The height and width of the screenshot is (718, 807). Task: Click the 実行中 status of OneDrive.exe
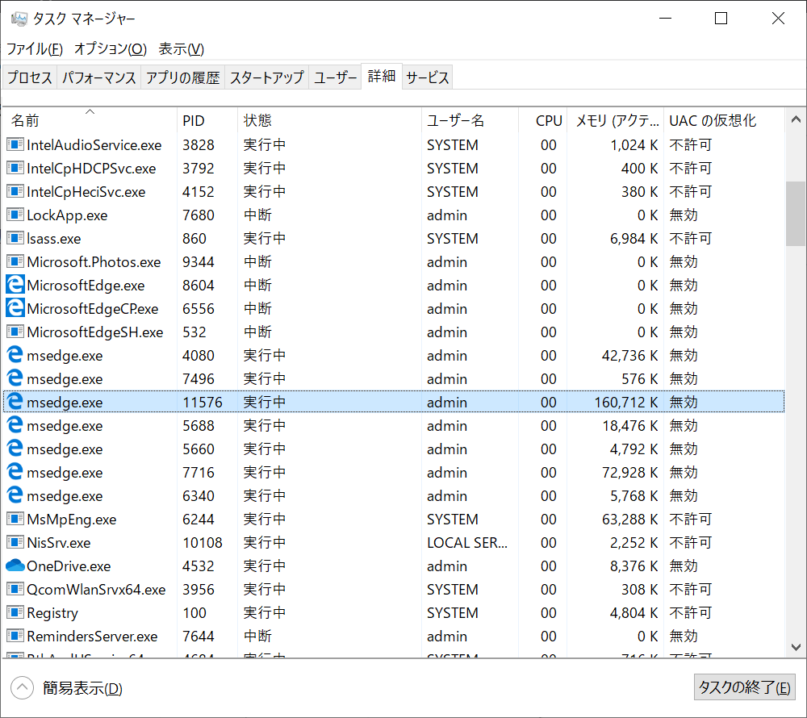(x=265, y=566)
